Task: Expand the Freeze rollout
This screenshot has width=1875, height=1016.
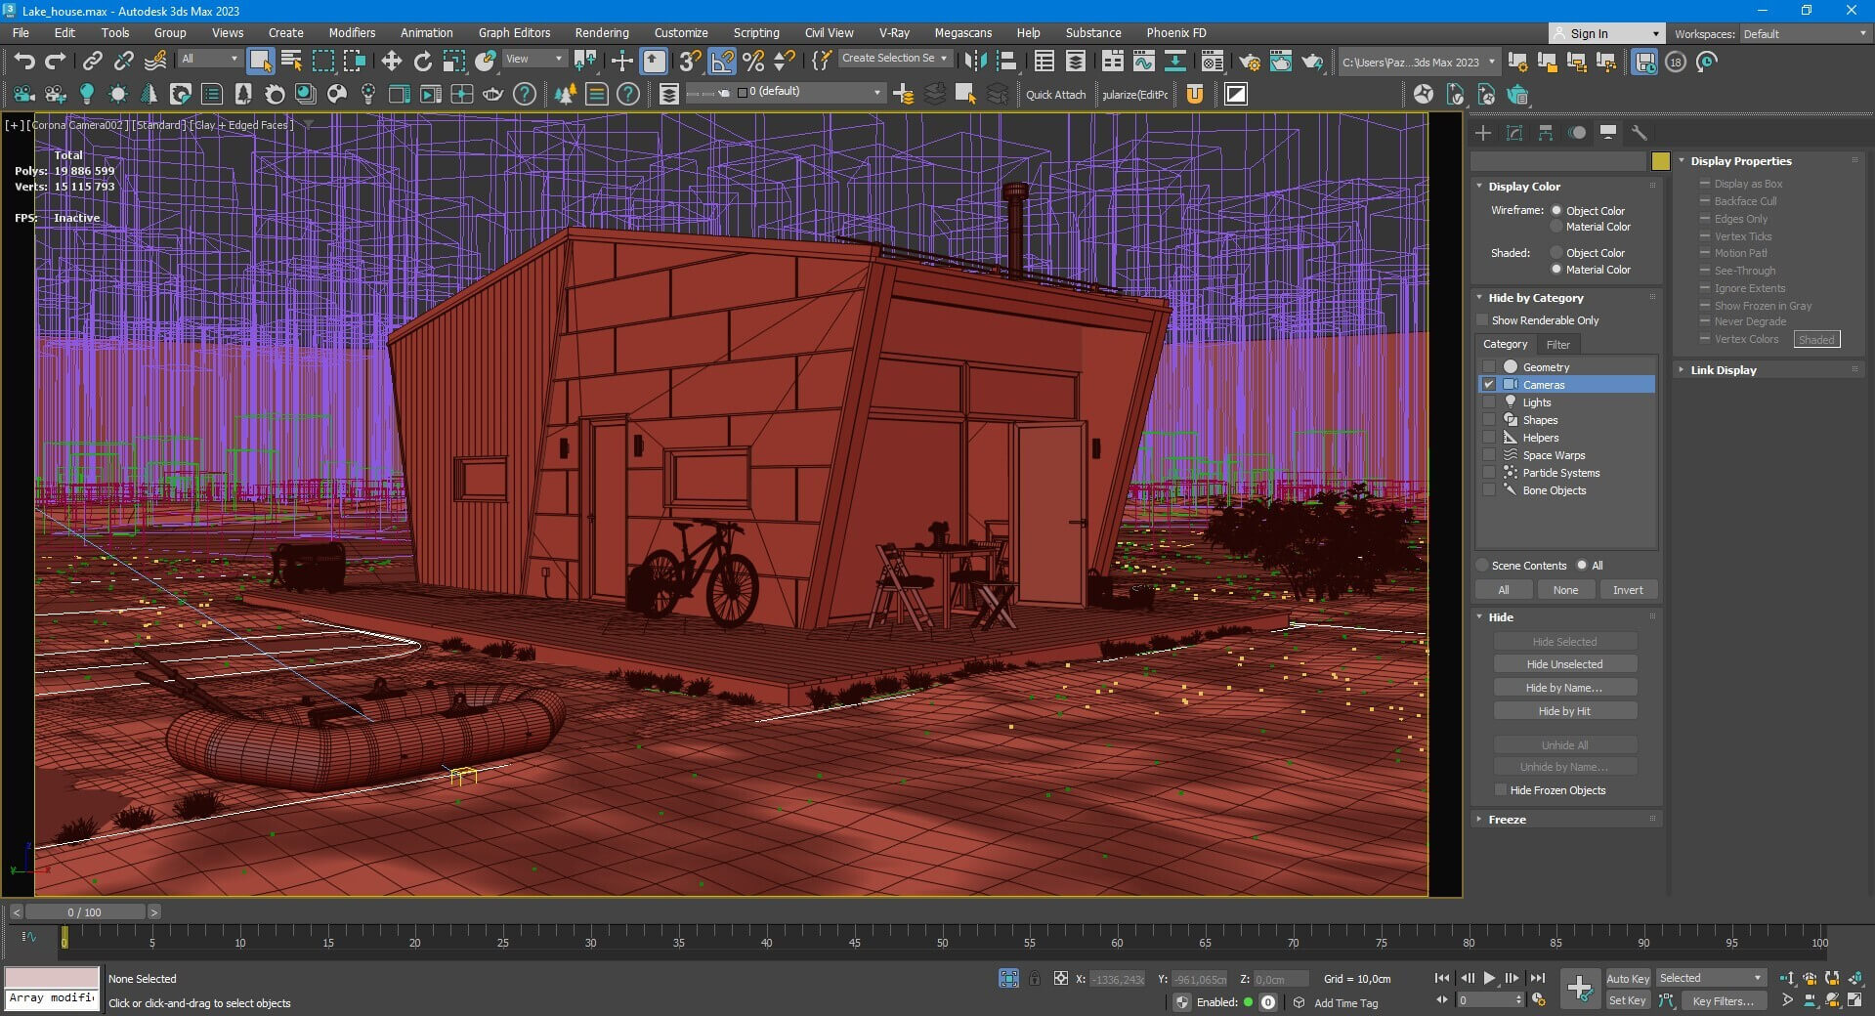Action: tap(1507, 820)
